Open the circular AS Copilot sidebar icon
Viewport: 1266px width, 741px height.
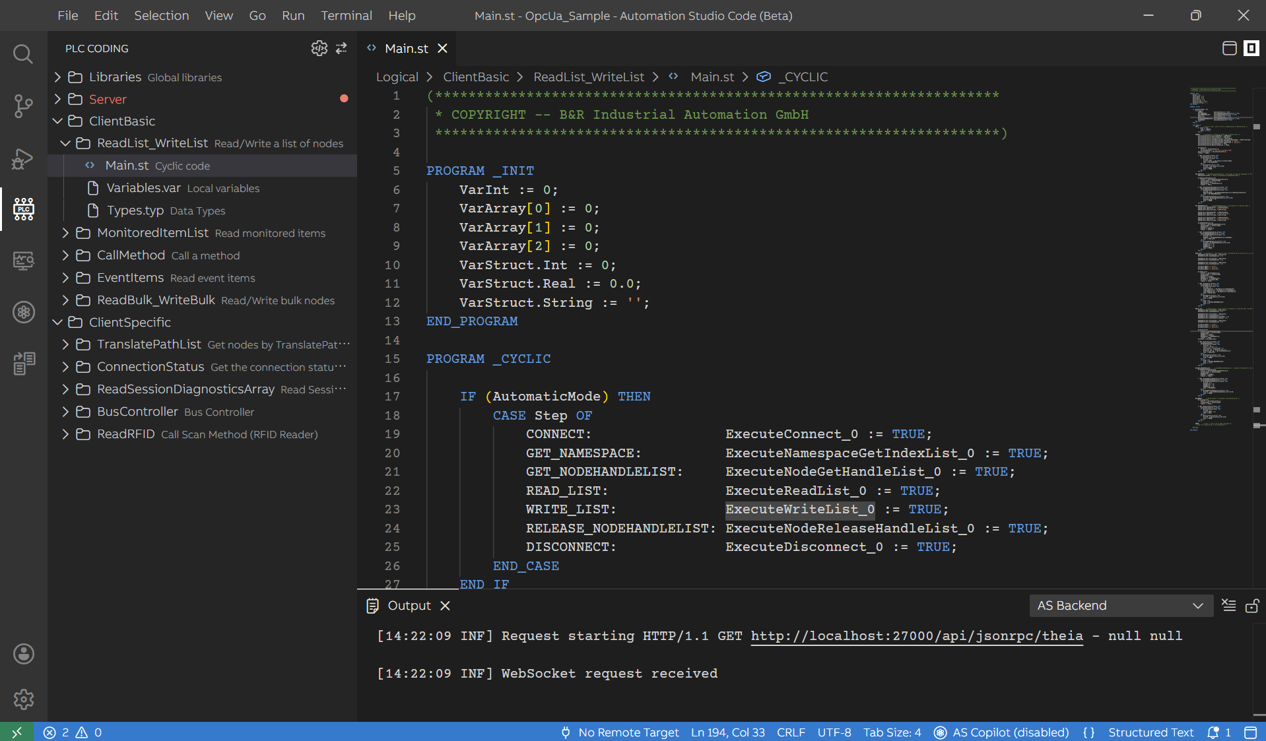pos(23,311)
